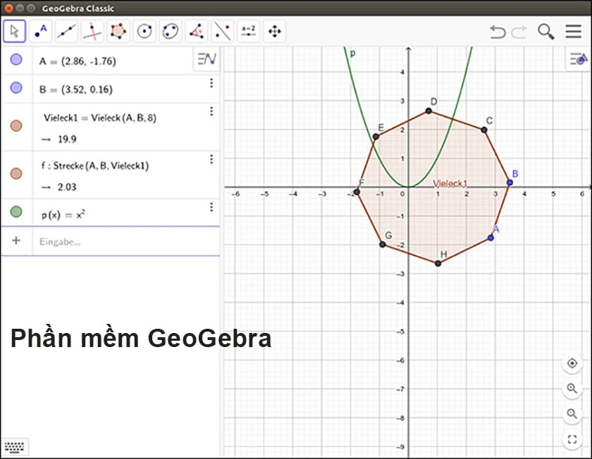Screen dimensions: 592x459
Task: Toggle algebra view style icon
Action: (207, 58)
